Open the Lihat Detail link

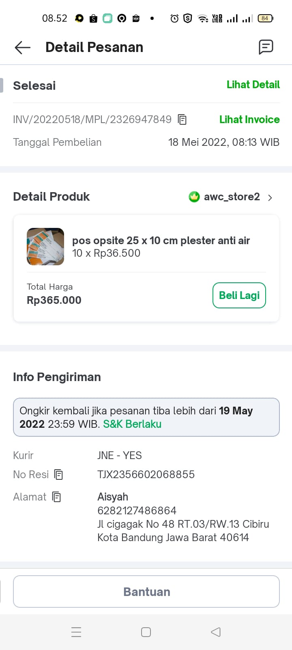point(253,84)
